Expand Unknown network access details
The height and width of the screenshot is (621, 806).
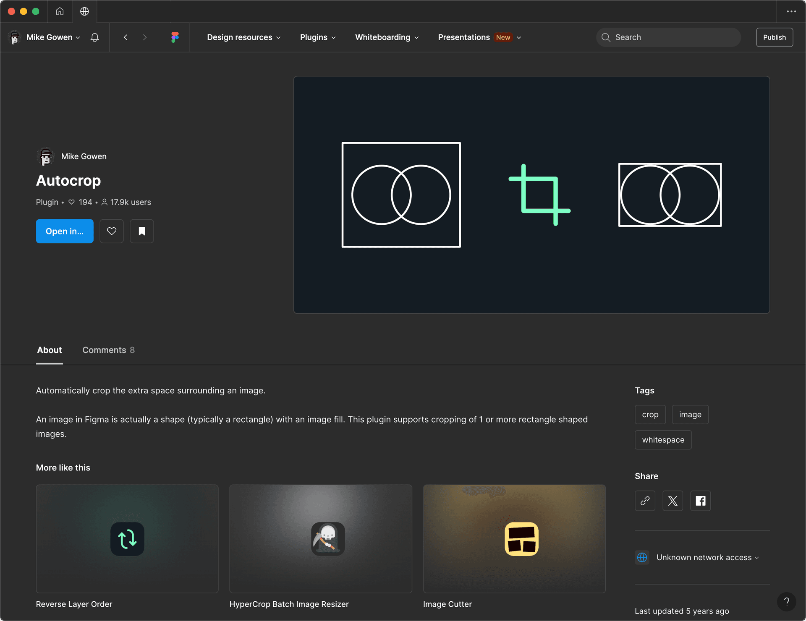pos(698,557)
